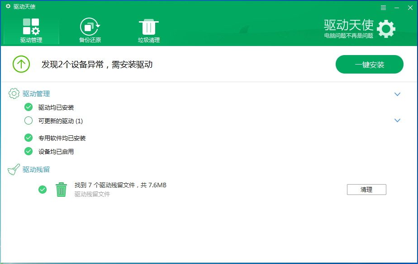Open the 驱动管理 tab
Viewport: 418px width, 264px height.
31,30
